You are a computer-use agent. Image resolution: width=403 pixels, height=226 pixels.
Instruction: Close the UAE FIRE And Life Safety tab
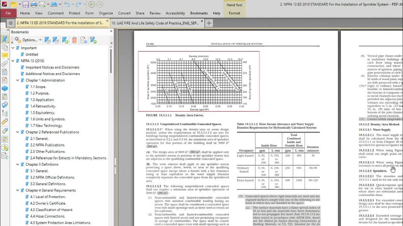(202, 21)
